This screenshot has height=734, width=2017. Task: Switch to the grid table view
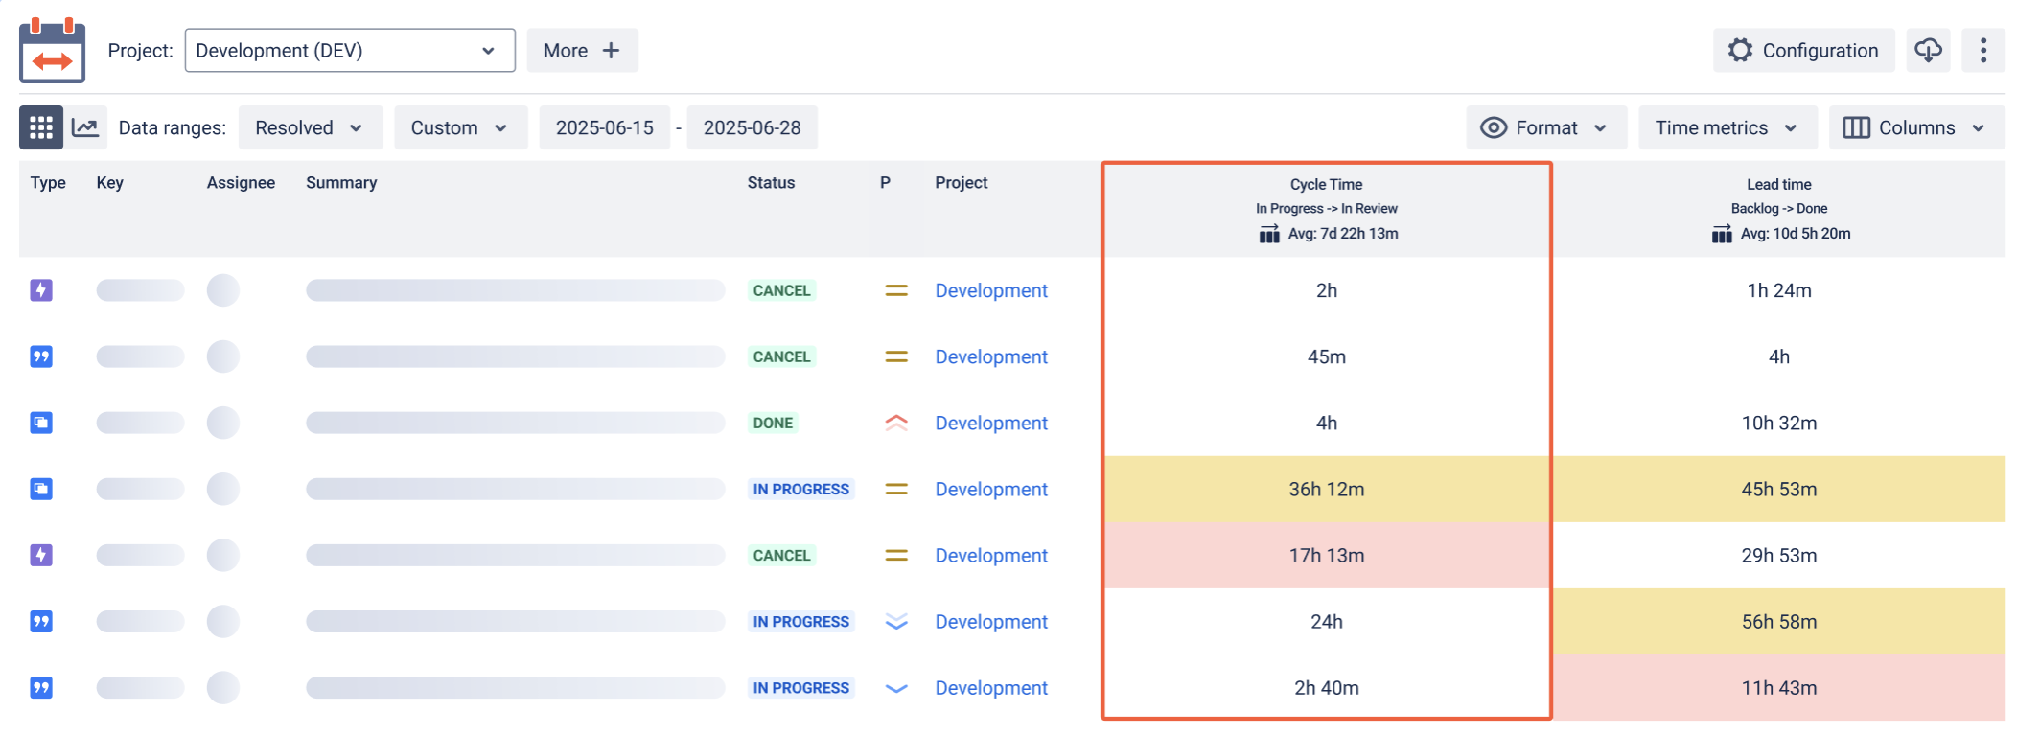click(x=41, y=127)
